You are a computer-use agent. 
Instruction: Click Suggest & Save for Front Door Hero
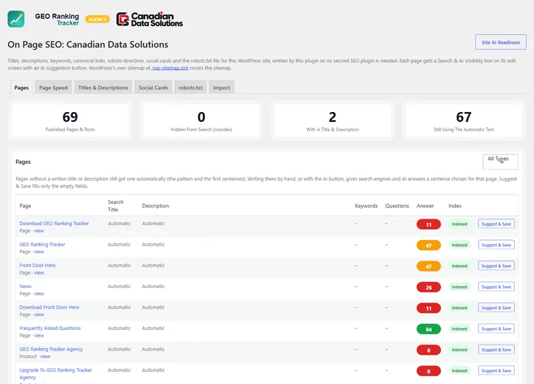pyautogui.click(x=496, y=265)
